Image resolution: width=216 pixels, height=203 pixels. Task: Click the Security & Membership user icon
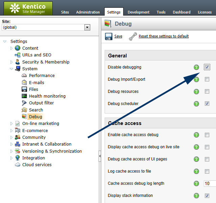click(18, 62)
